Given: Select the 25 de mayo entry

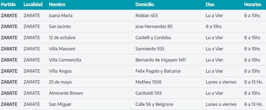Looking at the screenshot, I should coord(60,82).
